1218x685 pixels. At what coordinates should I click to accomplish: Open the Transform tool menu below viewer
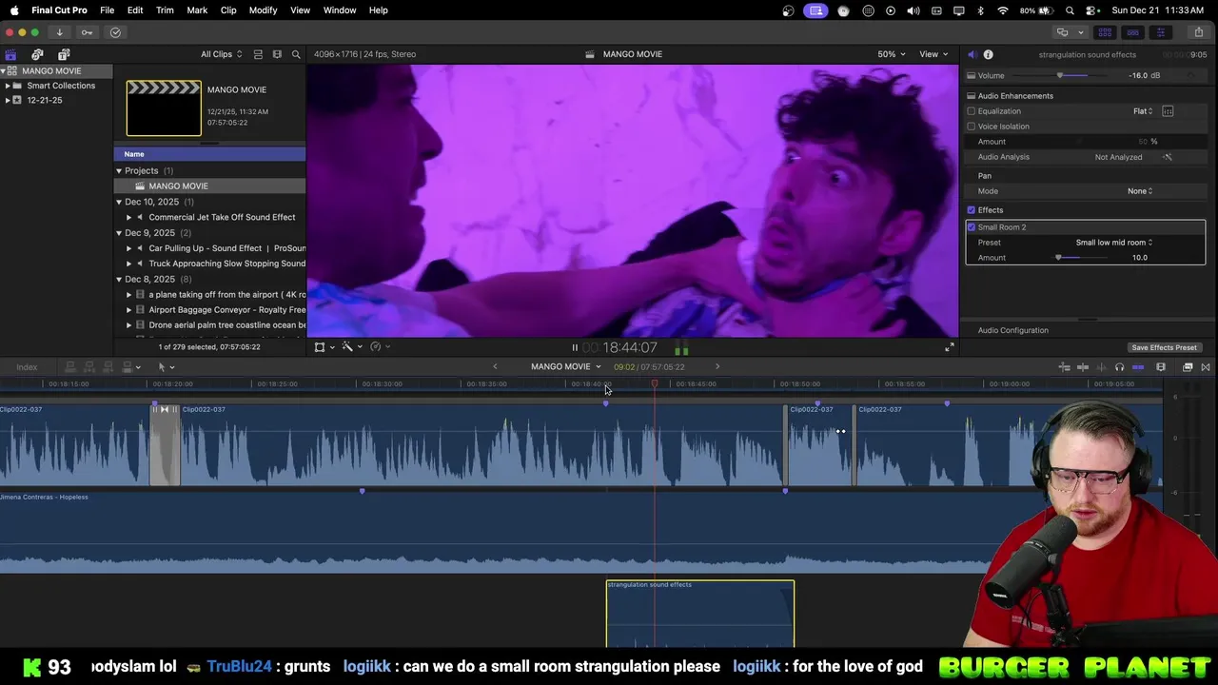click(324, 347)
